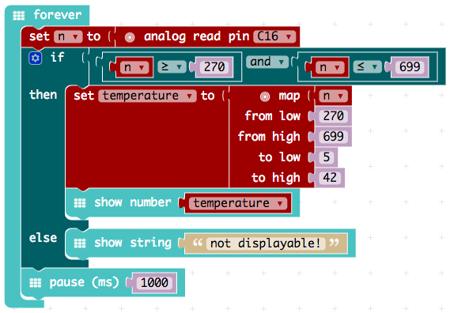Screen dimensions: 450x313
Task: Open the C16 pin dropdown
Action: [274, 36]
